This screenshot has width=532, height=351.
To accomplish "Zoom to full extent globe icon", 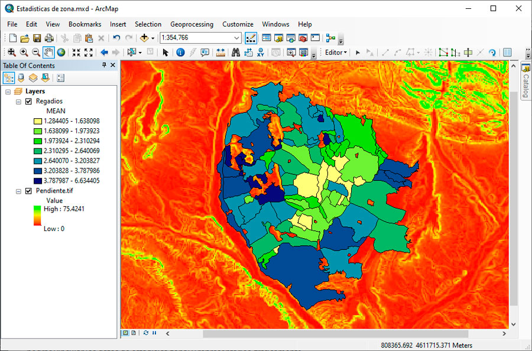I will (x=61, y=52).
